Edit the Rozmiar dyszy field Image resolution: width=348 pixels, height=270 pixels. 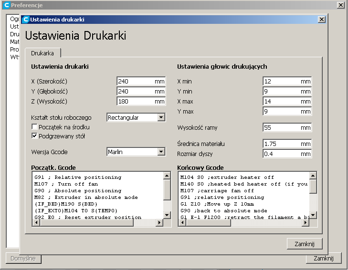click(287, 154)
